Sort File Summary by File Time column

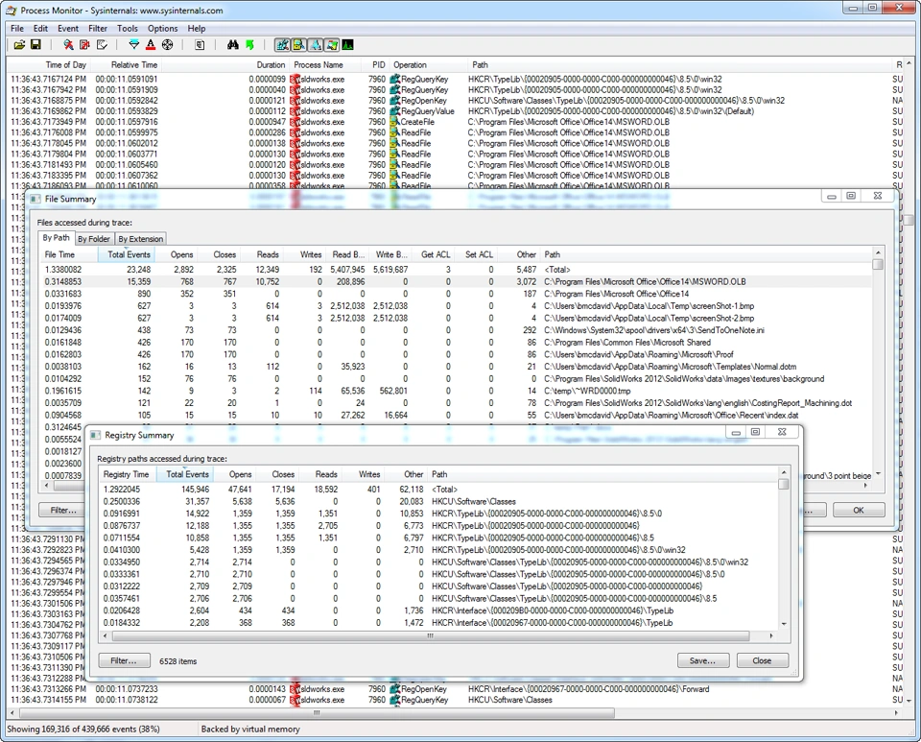69,254
